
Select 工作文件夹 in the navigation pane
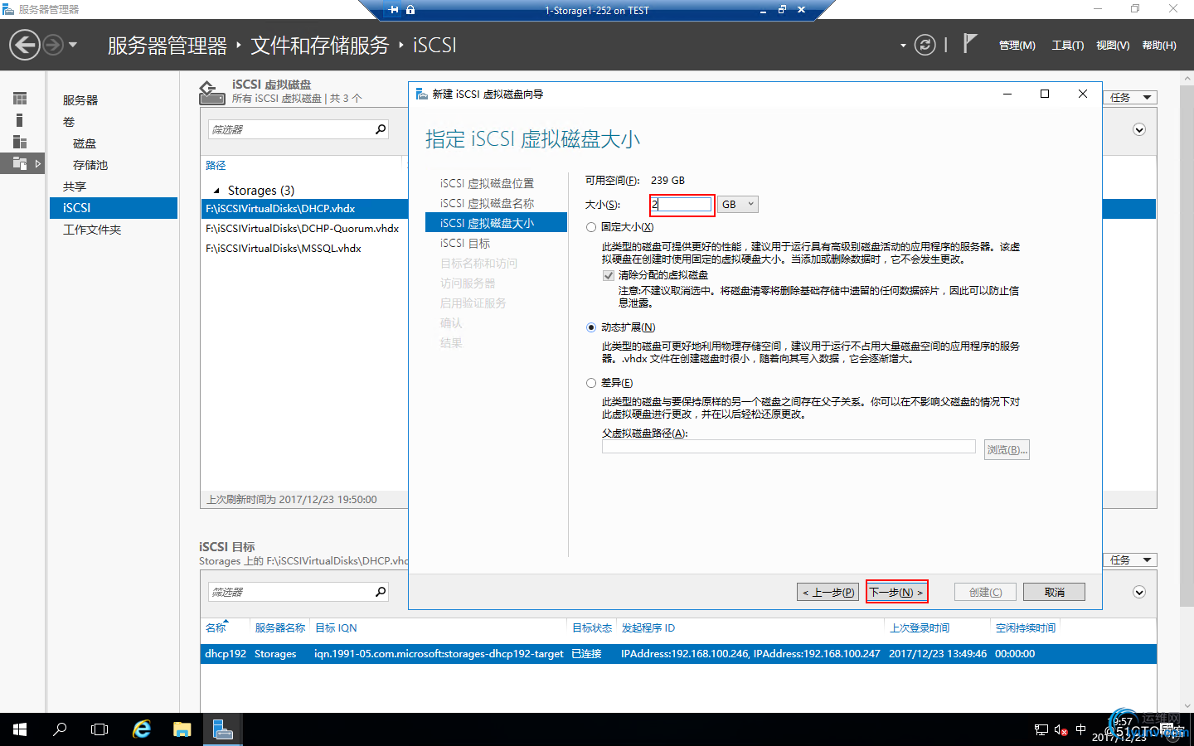92,230
